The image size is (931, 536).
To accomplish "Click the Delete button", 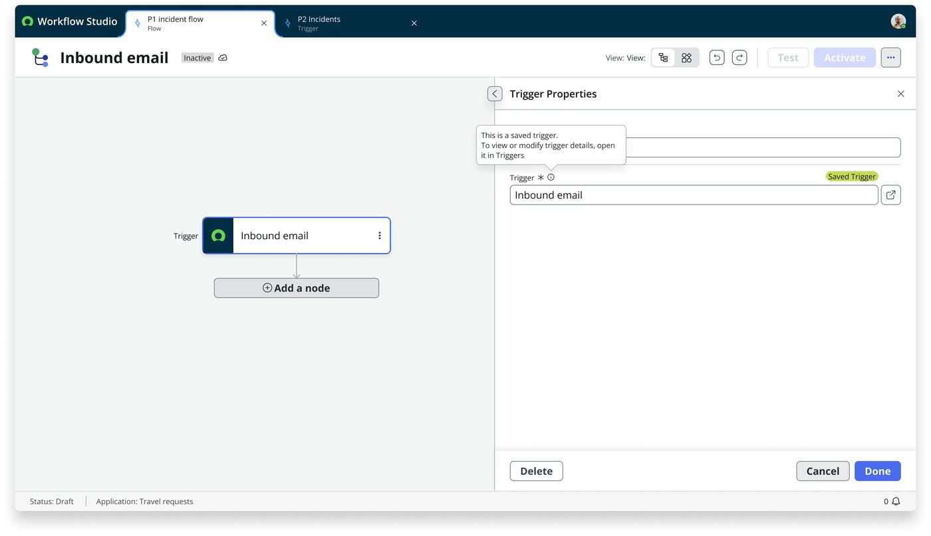I will (537, 471).
